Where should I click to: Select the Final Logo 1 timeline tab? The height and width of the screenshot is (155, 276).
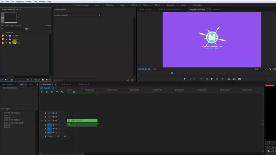(48, 84)
